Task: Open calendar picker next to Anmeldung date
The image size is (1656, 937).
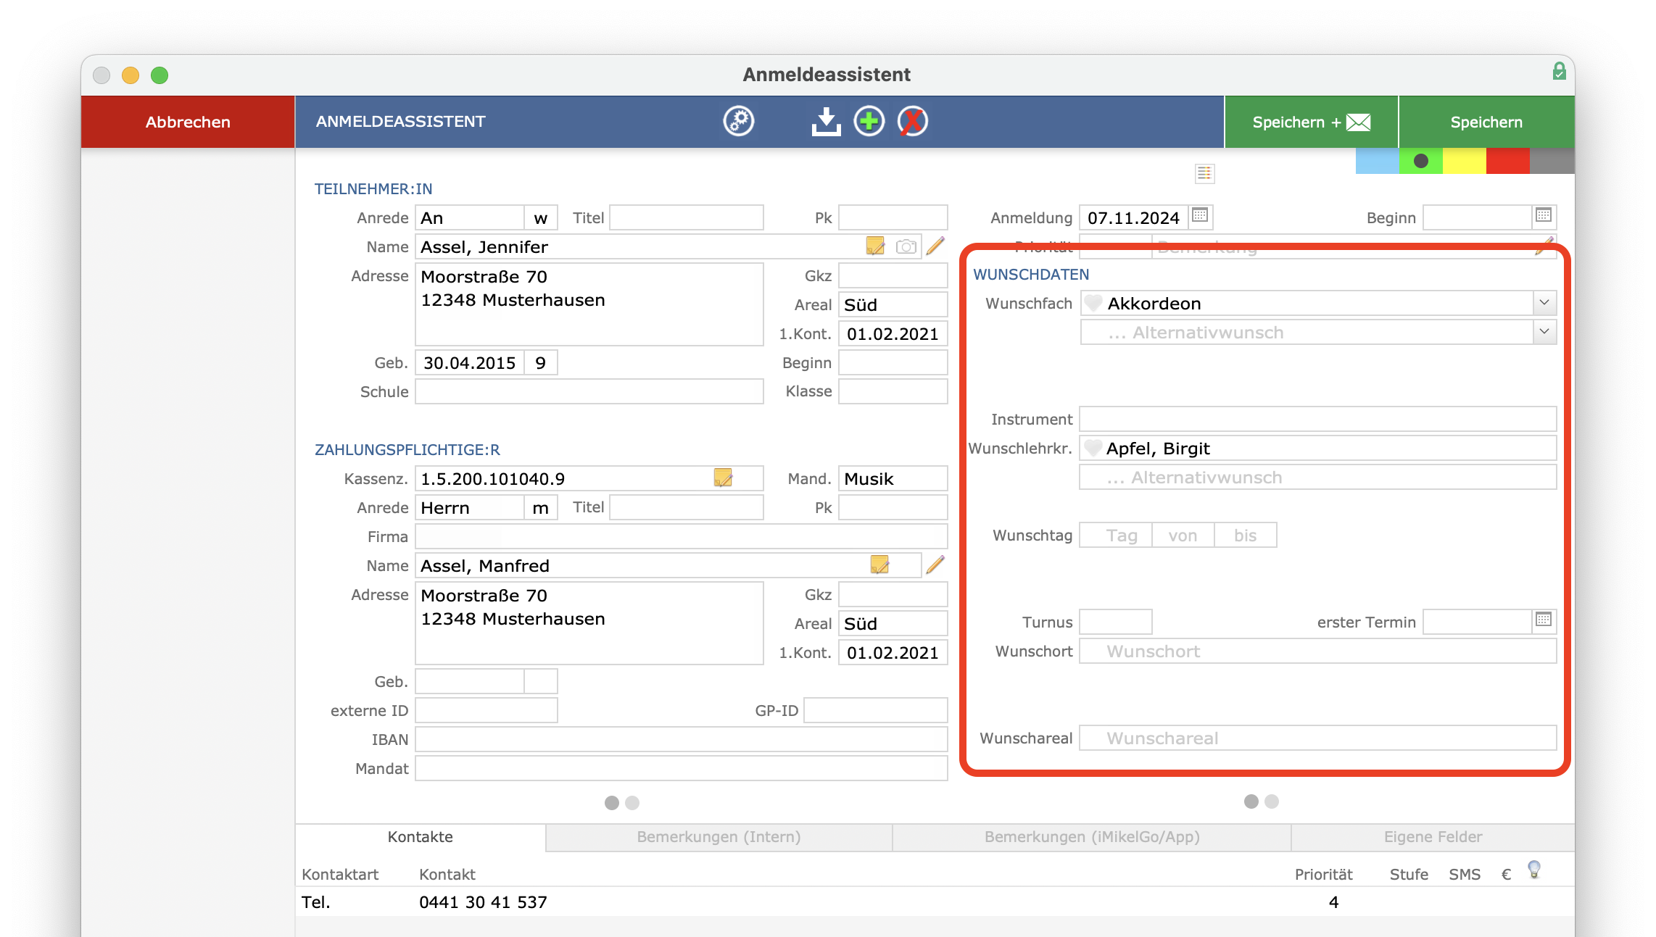Action: pyautogui.click(x=1200, y=215)
